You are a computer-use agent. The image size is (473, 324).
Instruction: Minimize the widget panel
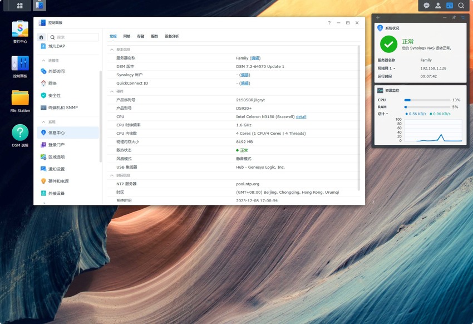pos(445,18)
